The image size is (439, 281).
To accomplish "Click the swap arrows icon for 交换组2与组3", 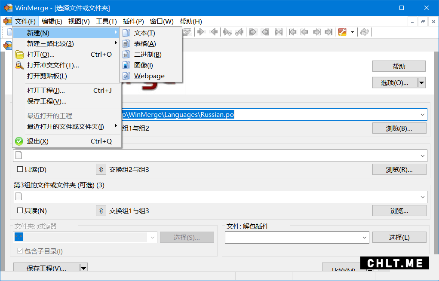I will [101, 169].
